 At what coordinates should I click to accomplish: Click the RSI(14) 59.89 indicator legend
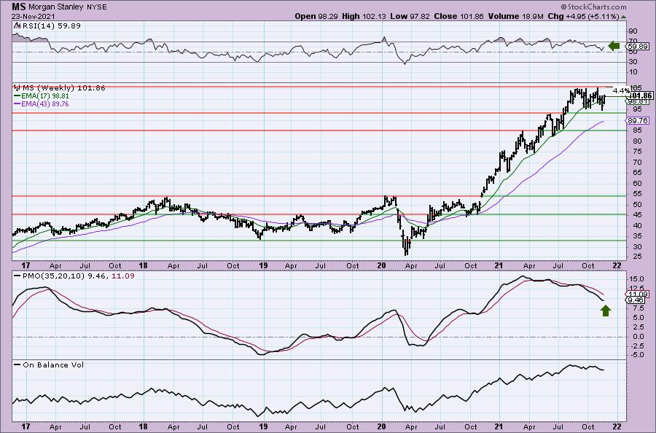(x=47, y=26)
